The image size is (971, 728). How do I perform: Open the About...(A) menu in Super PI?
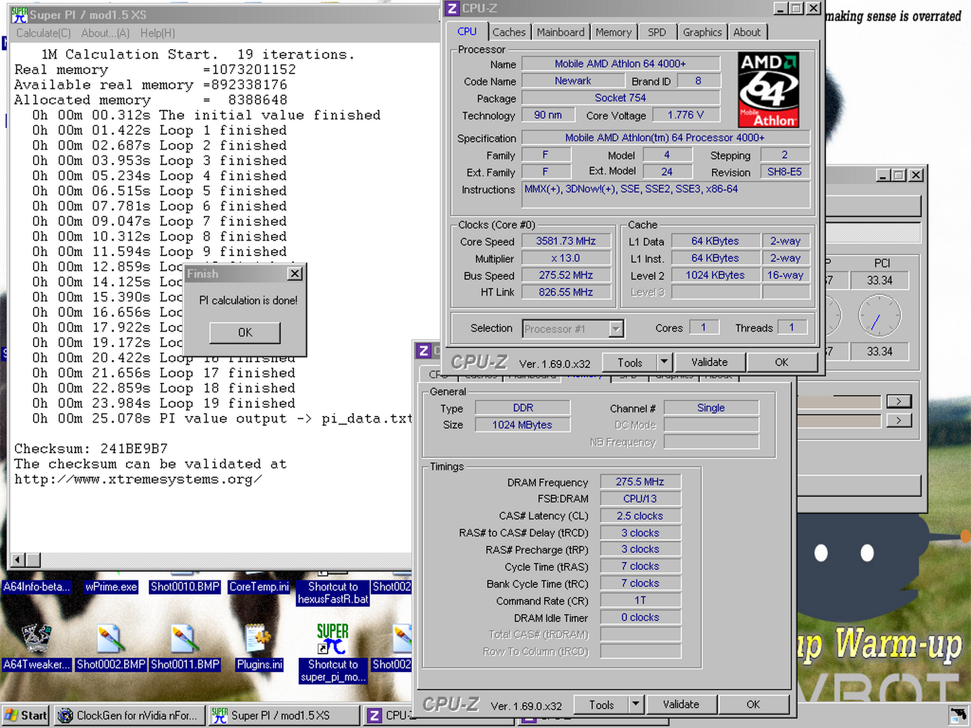(105, 33)
